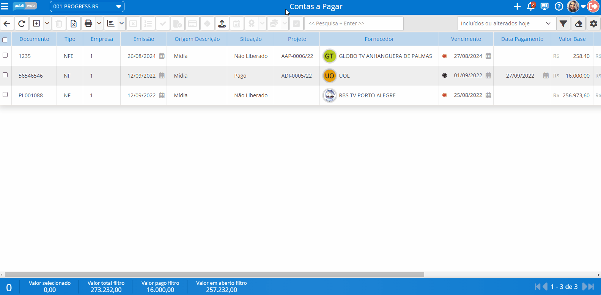Add a new record with plus box
This screenshot has width=601, height=295.
[36, 23]
